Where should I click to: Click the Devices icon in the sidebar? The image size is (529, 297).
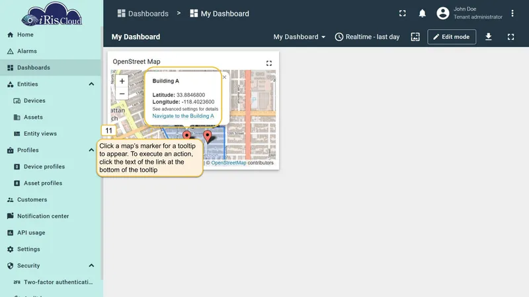[x=17, y=101]
